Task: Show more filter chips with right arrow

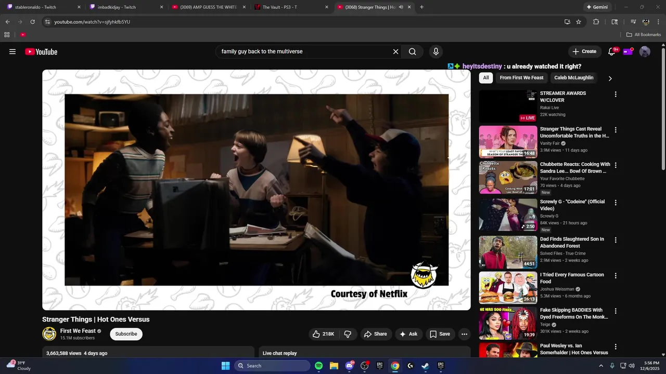Action: pyautogui.click(x=610, y=78)
